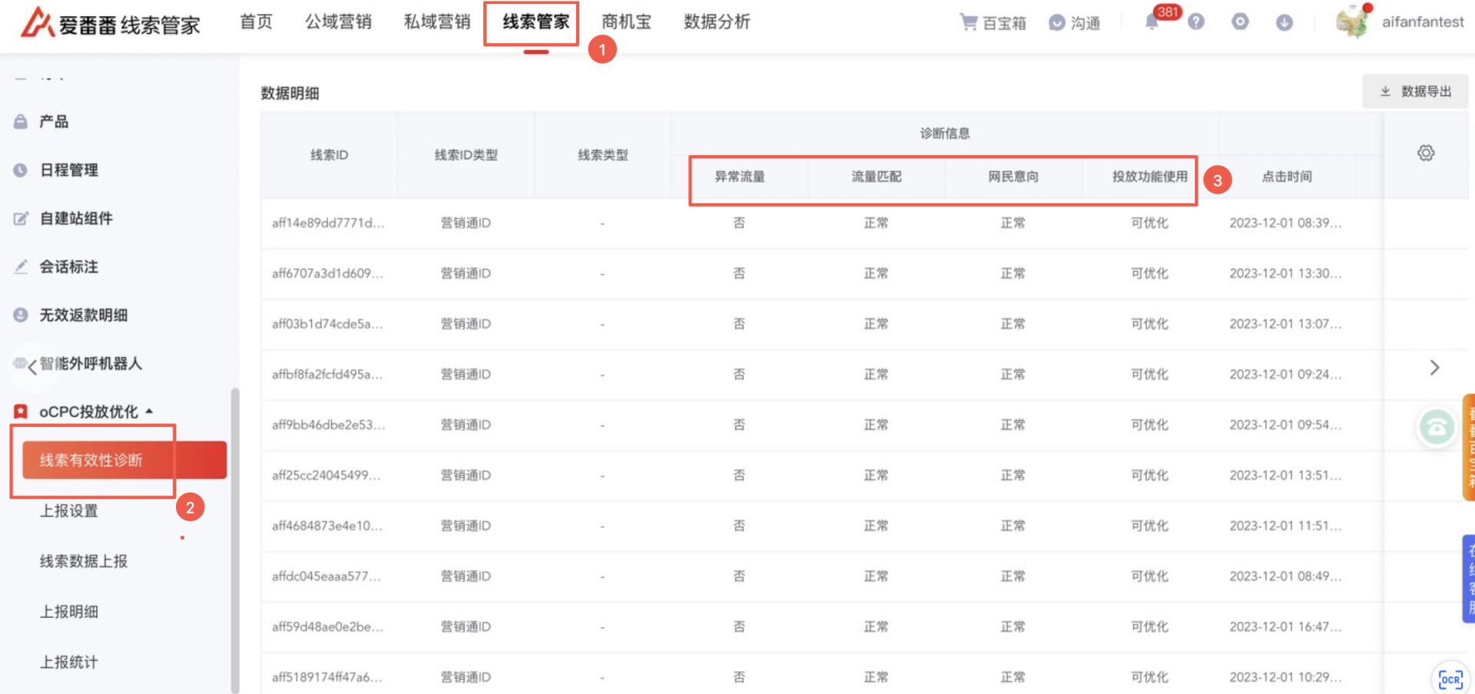Open the download center arrow icon
Screen dimensions: 1475x694
coord(1284,22)
